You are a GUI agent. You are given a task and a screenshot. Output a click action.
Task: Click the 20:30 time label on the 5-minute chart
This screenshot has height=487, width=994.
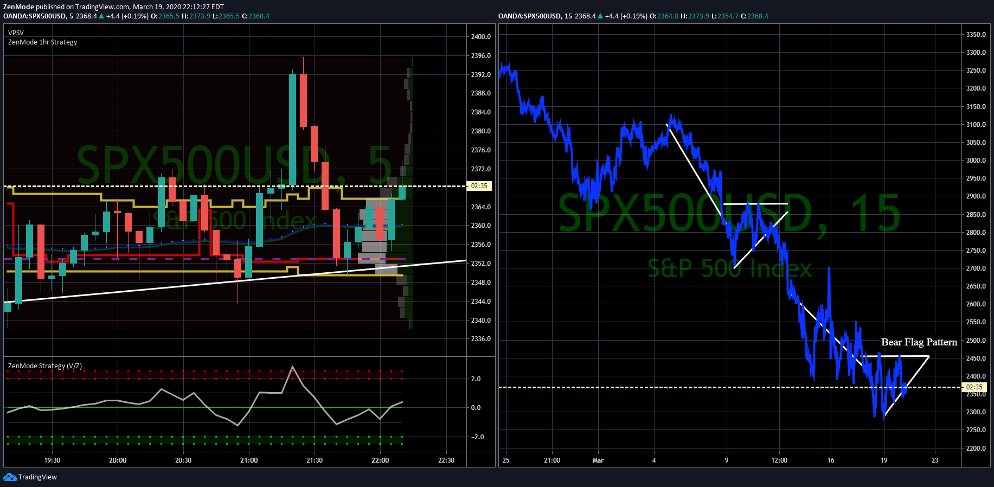[183, 460]
